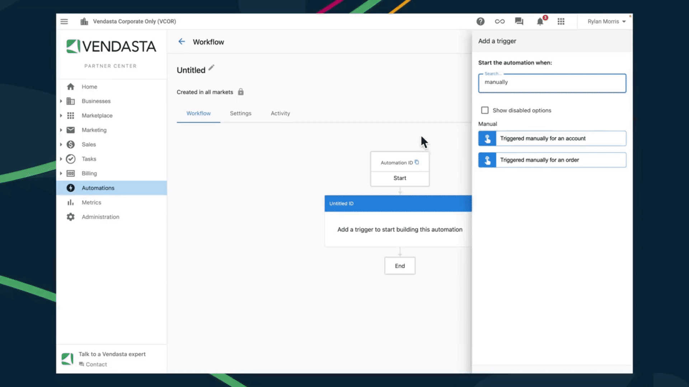Click the back arrow beside Workflow
This screenshot has width=689, height=387.
pyautogui.click(x=182, y=42)
